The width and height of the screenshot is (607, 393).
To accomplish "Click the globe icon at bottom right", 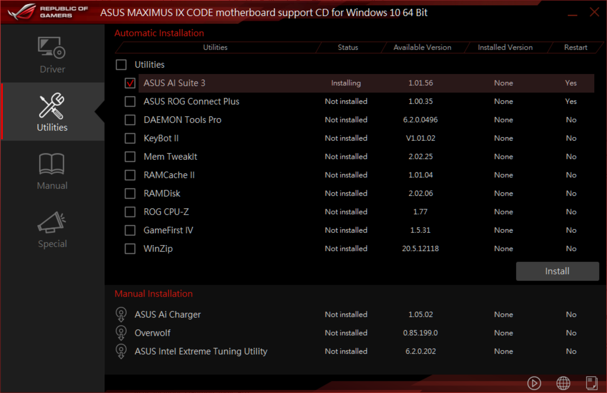I will (563, 383).
